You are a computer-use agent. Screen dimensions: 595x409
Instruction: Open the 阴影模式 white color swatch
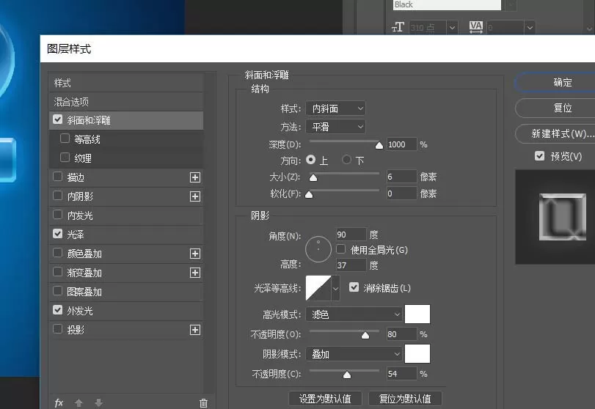(417, 353)
